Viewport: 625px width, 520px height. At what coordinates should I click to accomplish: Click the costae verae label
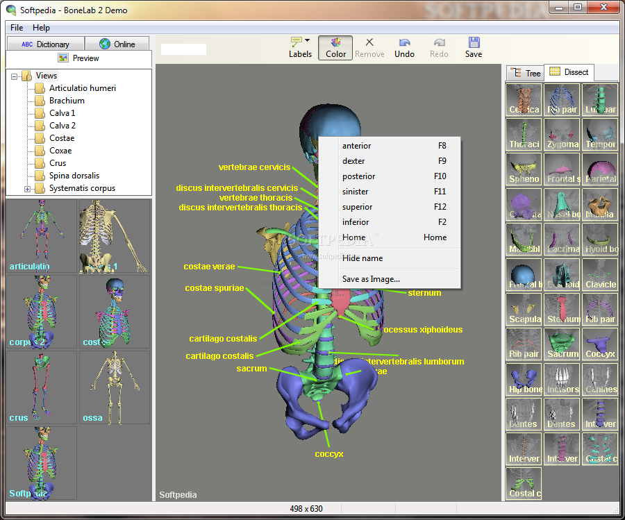(209, 267)
